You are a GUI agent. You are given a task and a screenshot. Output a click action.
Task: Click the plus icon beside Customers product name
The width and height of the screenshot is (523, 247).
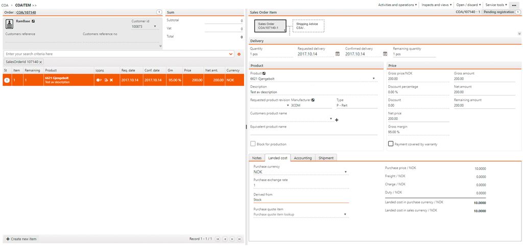[x=337, y=120]
